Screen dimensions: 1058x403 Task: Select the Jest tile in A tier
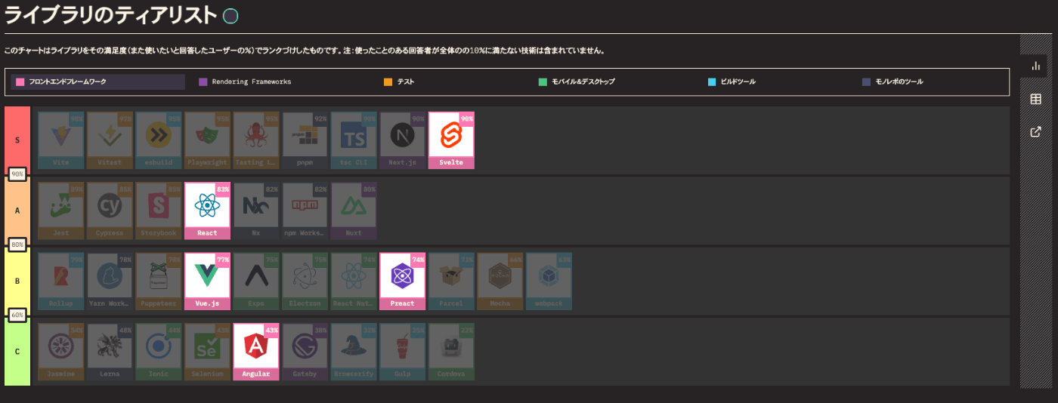[60, 211]
